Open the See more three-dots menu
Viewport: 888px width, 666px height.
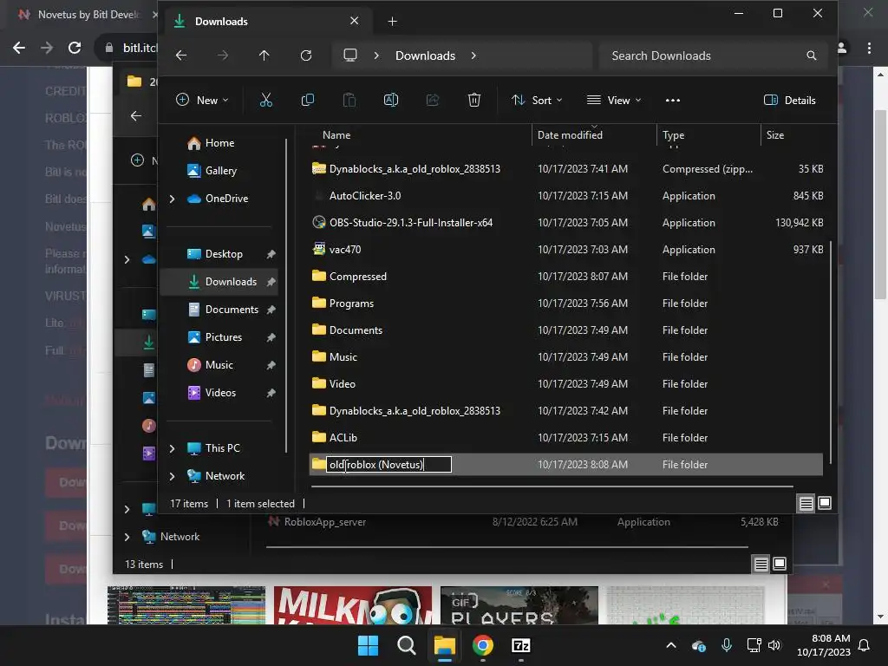click(x=673, y=101)
